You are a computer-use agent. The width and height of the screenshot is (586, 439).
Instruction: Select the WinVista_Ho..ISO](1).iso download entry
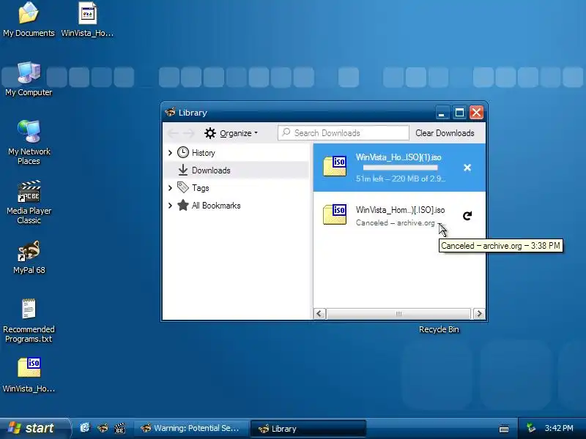pyautogui.click(x=399, y=168)
